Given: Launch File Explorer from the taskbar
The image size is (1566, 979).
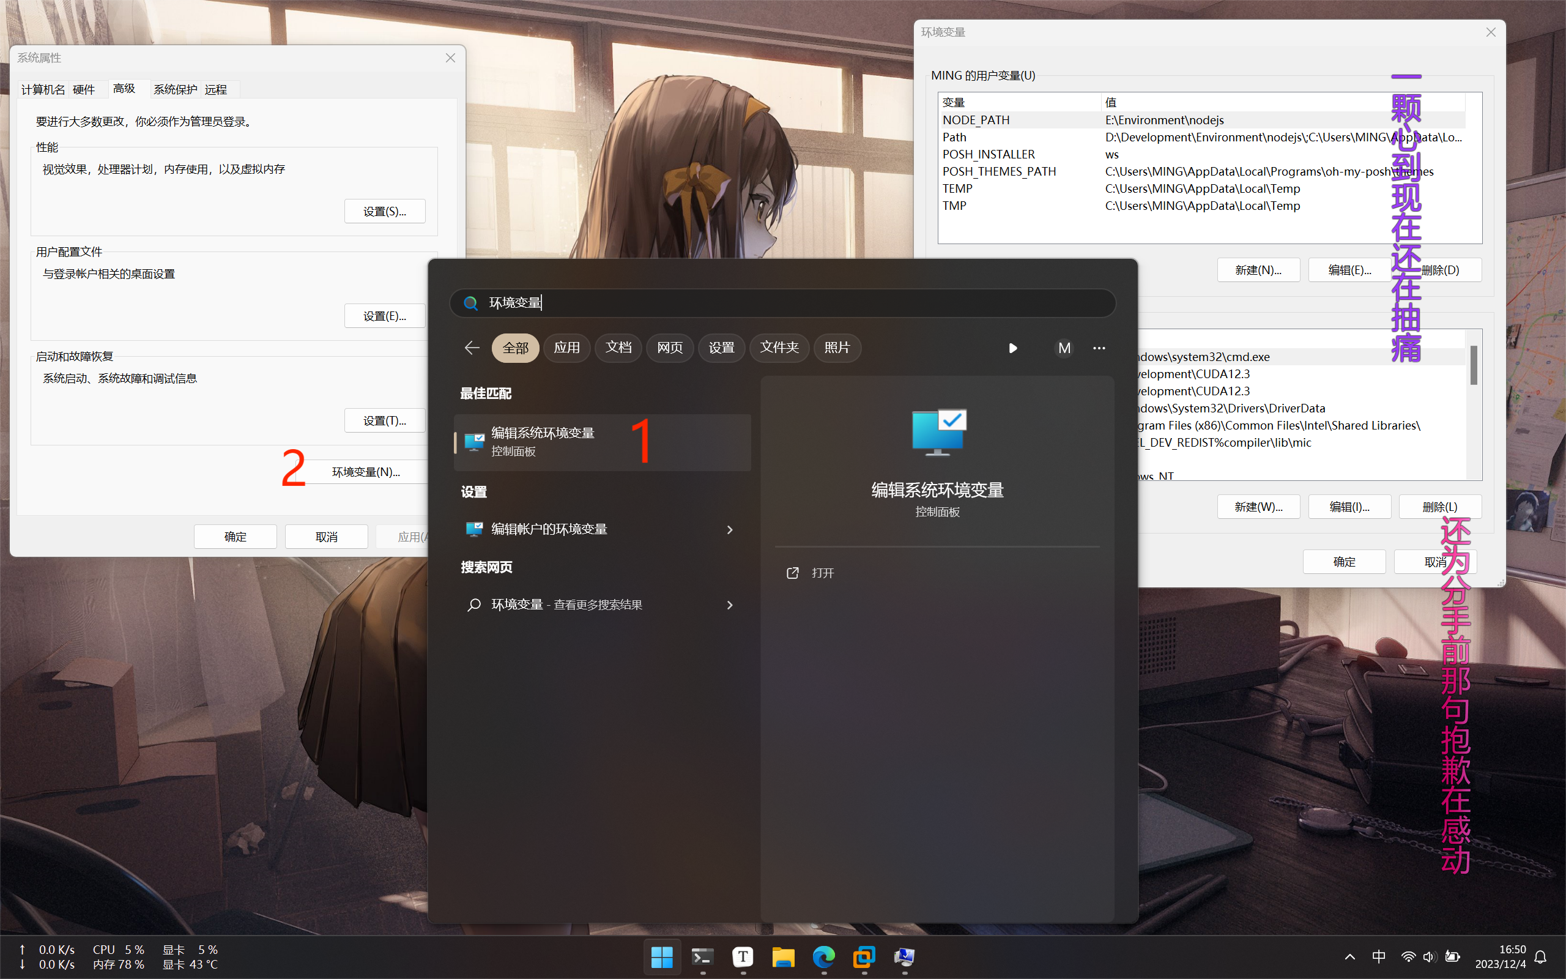Looking at the screenshot, I should (x=783, y=956).
